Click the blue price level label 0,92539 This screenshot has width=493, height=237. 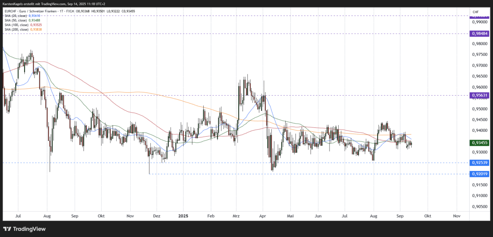pos(479,163)
